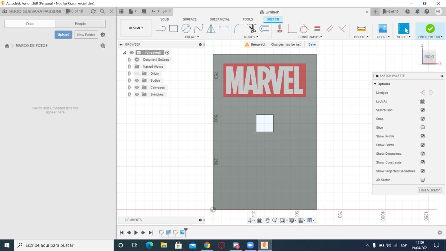Image resolution: width=446 pixels, height=251 pixels.
Task: Click the green Finish Sketch checkmark
Action: tap(430, 29)
